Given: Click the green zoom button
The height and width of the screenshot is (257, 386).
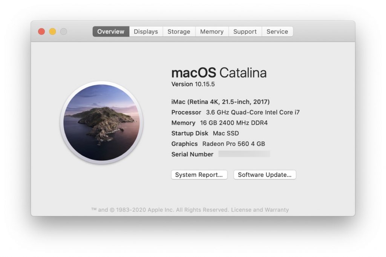Looking at the screenshot, I should (x=64, y=32).
